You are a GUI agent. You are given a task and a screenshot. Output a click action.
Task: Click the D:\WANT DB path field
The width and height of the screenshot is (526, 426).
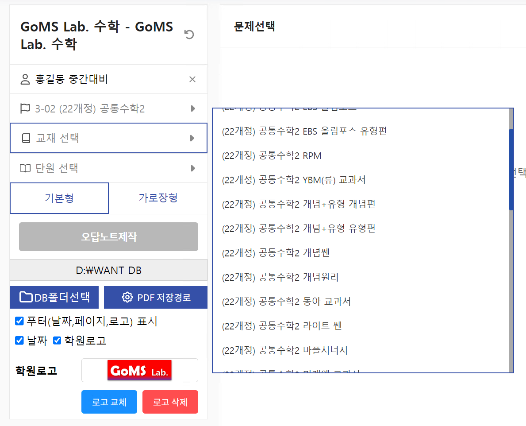[109, 270]
